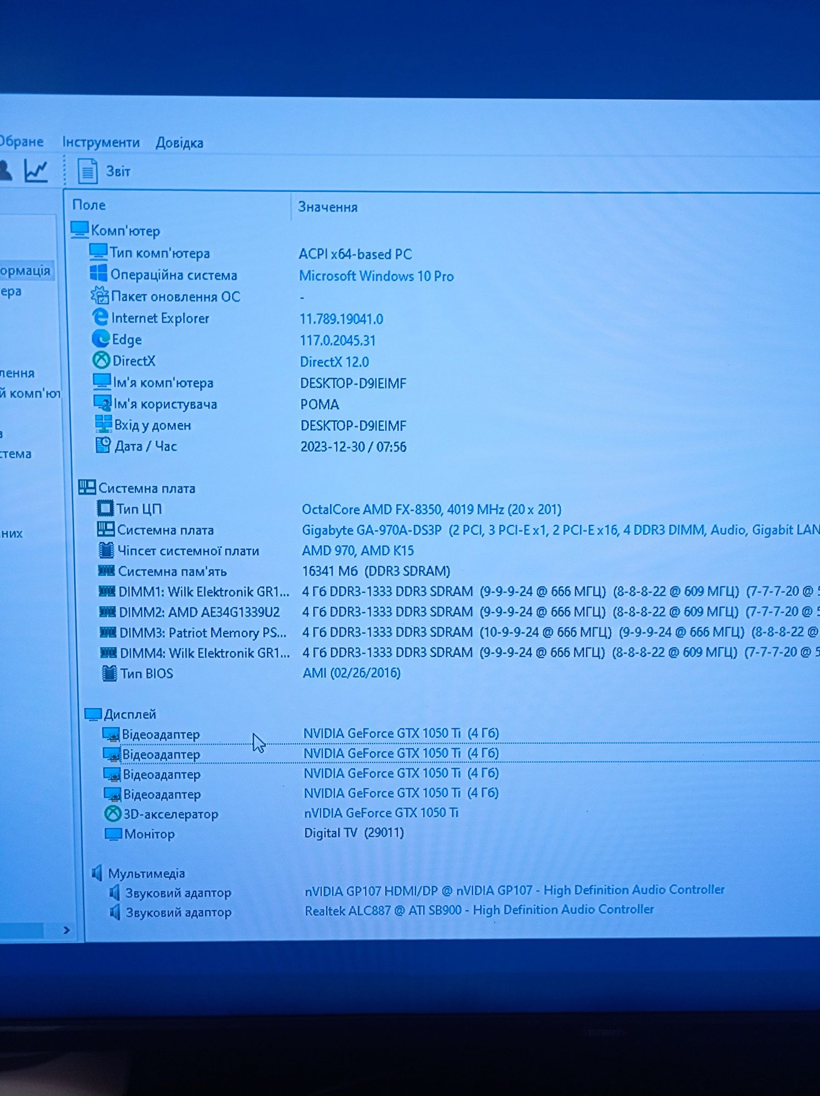The width and height of the screenshot is (820, 1096).
Task: Open the Обране menu
Action: pos(21,141)
